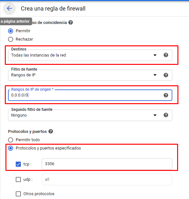Focus the tcp port field showing 3306

click(107, 164)
